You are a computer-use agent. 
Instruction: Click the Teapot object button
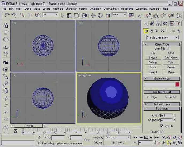(153, 72)
